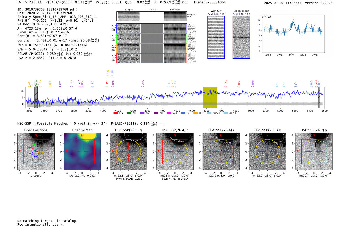Click the Obs: 20201213v014_3010739768 line

tap(45, 13)
